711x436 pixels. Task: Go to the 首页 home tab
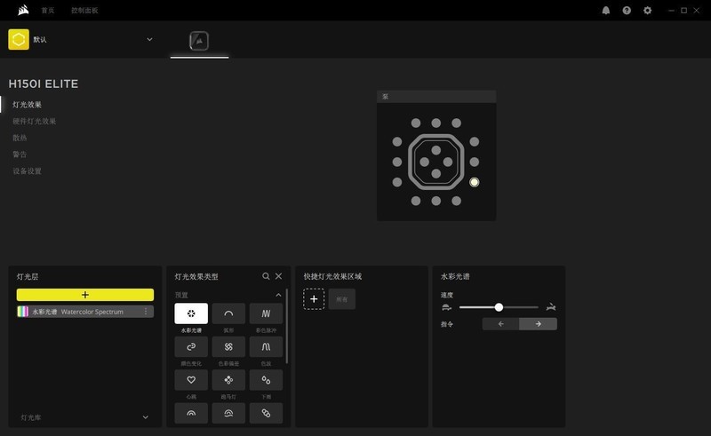point(48,11)
